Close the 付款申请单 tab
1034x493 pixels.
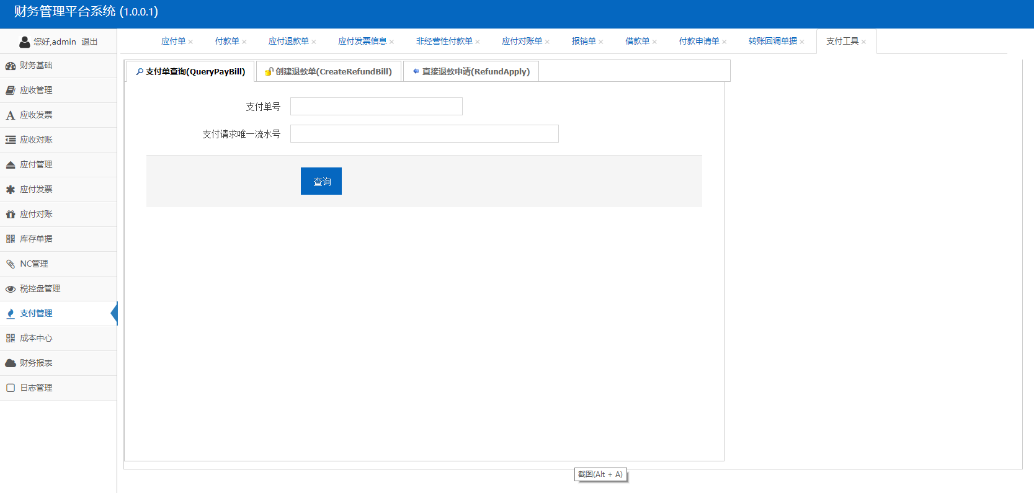[x=724, y=42]
